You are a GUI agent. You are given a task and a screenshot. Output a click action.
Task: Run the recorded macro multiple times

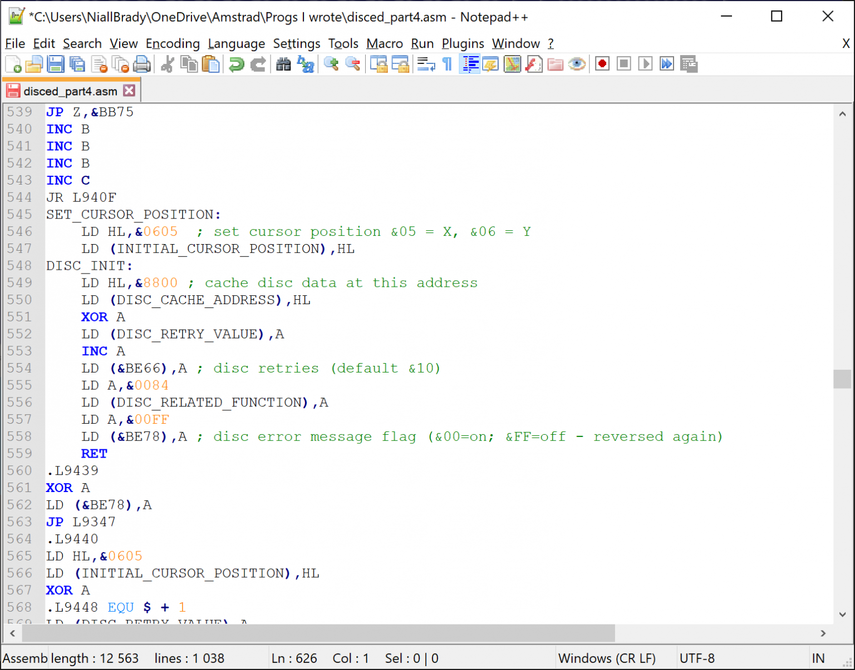[667, 63]
